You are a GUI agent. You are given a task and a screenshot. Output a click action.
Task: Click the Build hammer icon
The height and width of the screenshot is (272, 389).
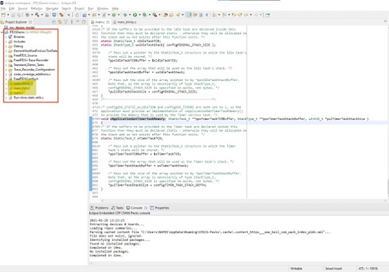37,15
